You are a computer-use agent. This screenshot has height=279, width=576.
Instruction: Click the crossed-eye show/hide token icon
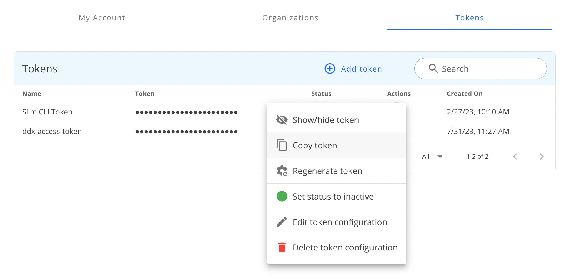pyautogui.click(x=282, y=120)
